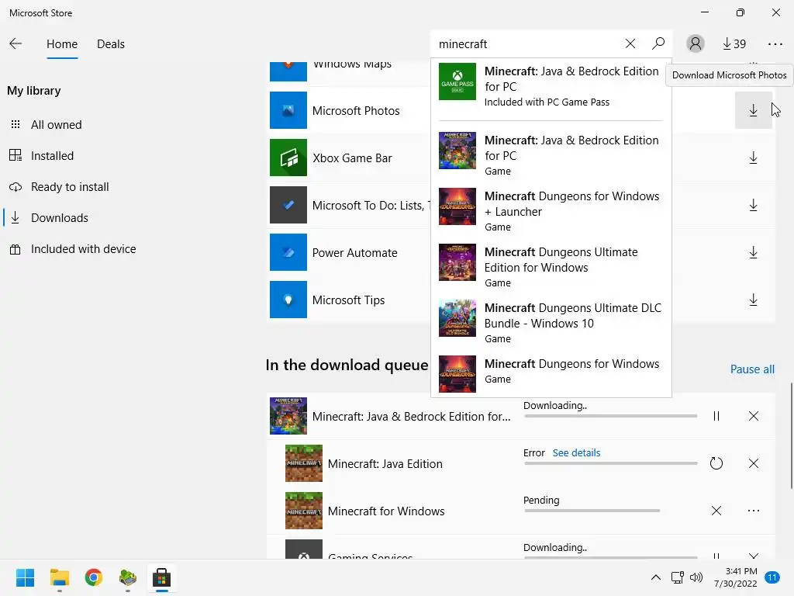This screenshot has width=794, height=596.
Task: Open Microsoft Tips list entry
Action: coord(350,300)
